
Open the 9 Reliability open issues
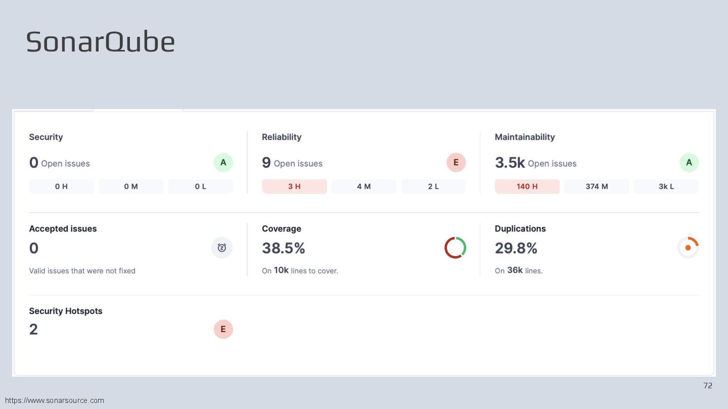(266, 163)
